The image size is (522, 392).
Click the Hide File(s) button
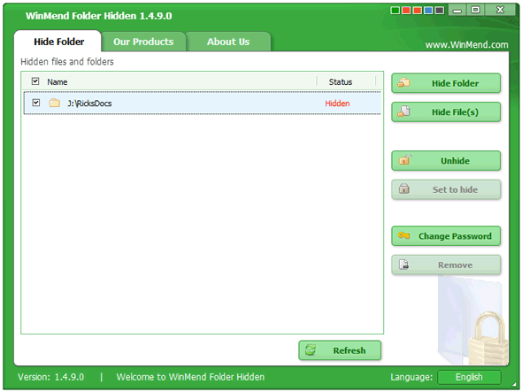pos(446,111)
